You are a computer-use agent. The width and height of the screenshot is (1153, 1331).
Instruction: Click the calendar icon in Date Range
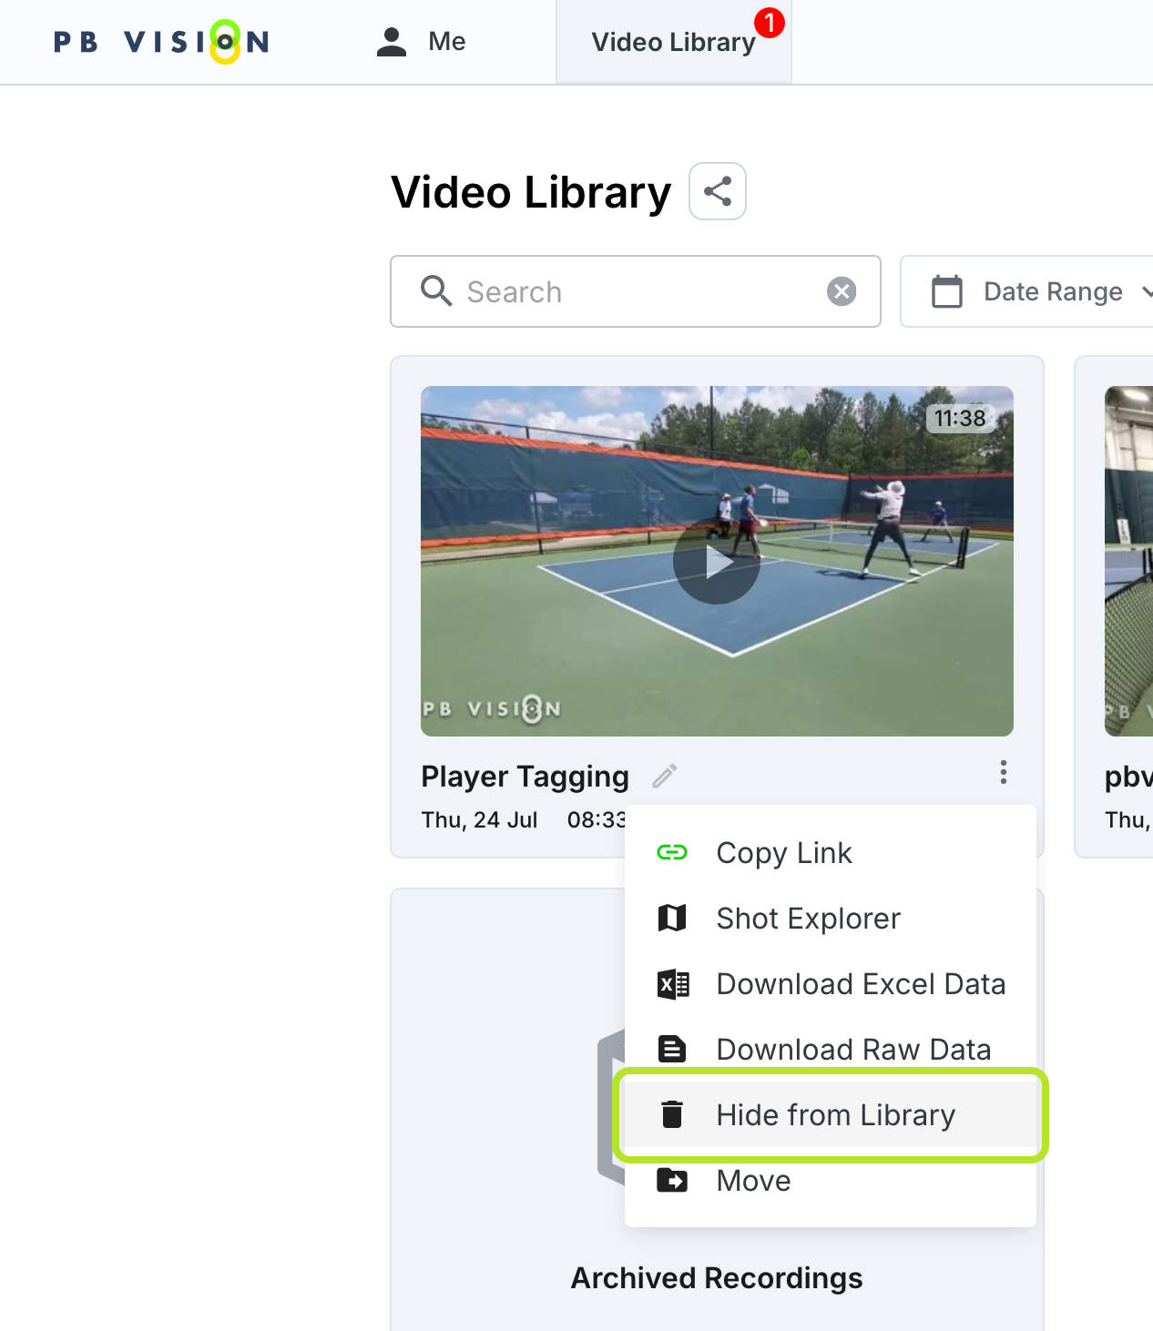pos(947,291)
